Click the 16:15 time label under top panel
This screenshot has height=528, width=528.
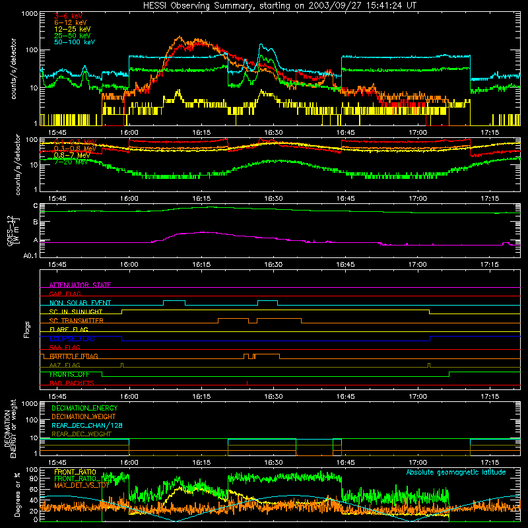[201, 133]
